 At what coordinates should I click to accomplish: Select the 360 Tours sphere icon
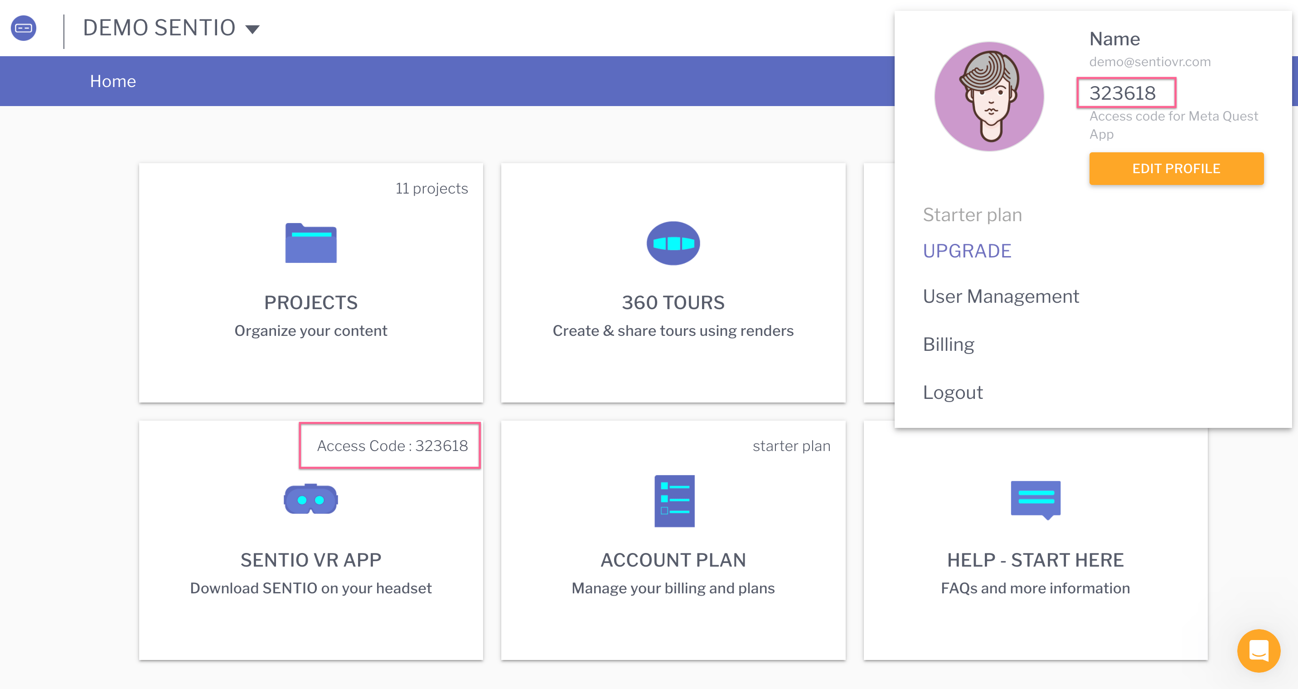(673, 243)
